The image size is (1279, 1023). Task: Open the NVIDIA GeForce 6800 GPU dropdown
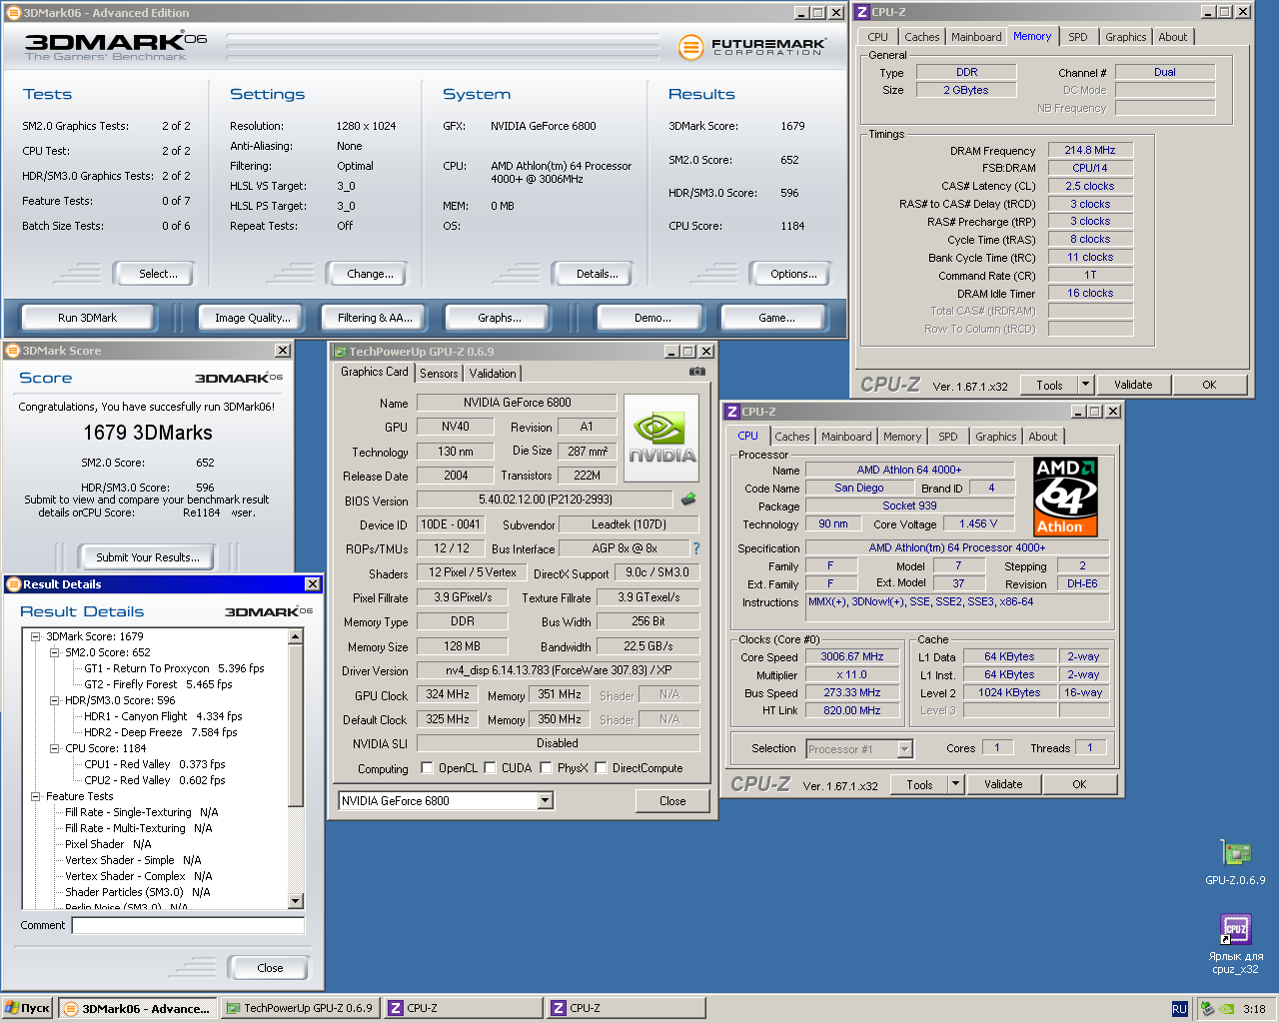(x=545, y=800)
